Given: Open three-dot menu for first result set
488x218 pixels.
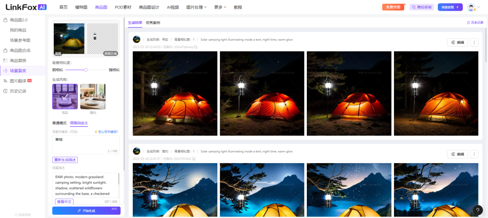Looking at the screenshot, I should 474,42.
